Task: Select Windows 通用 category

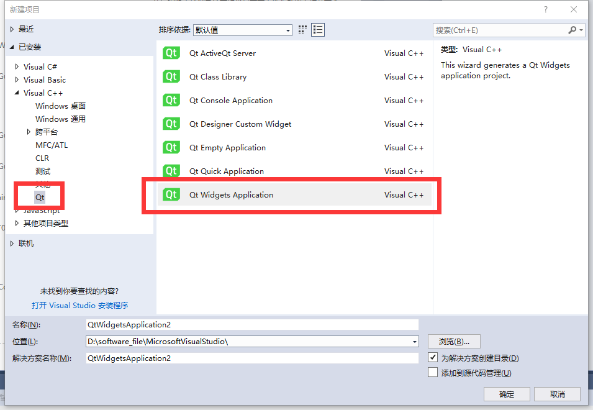Action: tap(60, 119)
